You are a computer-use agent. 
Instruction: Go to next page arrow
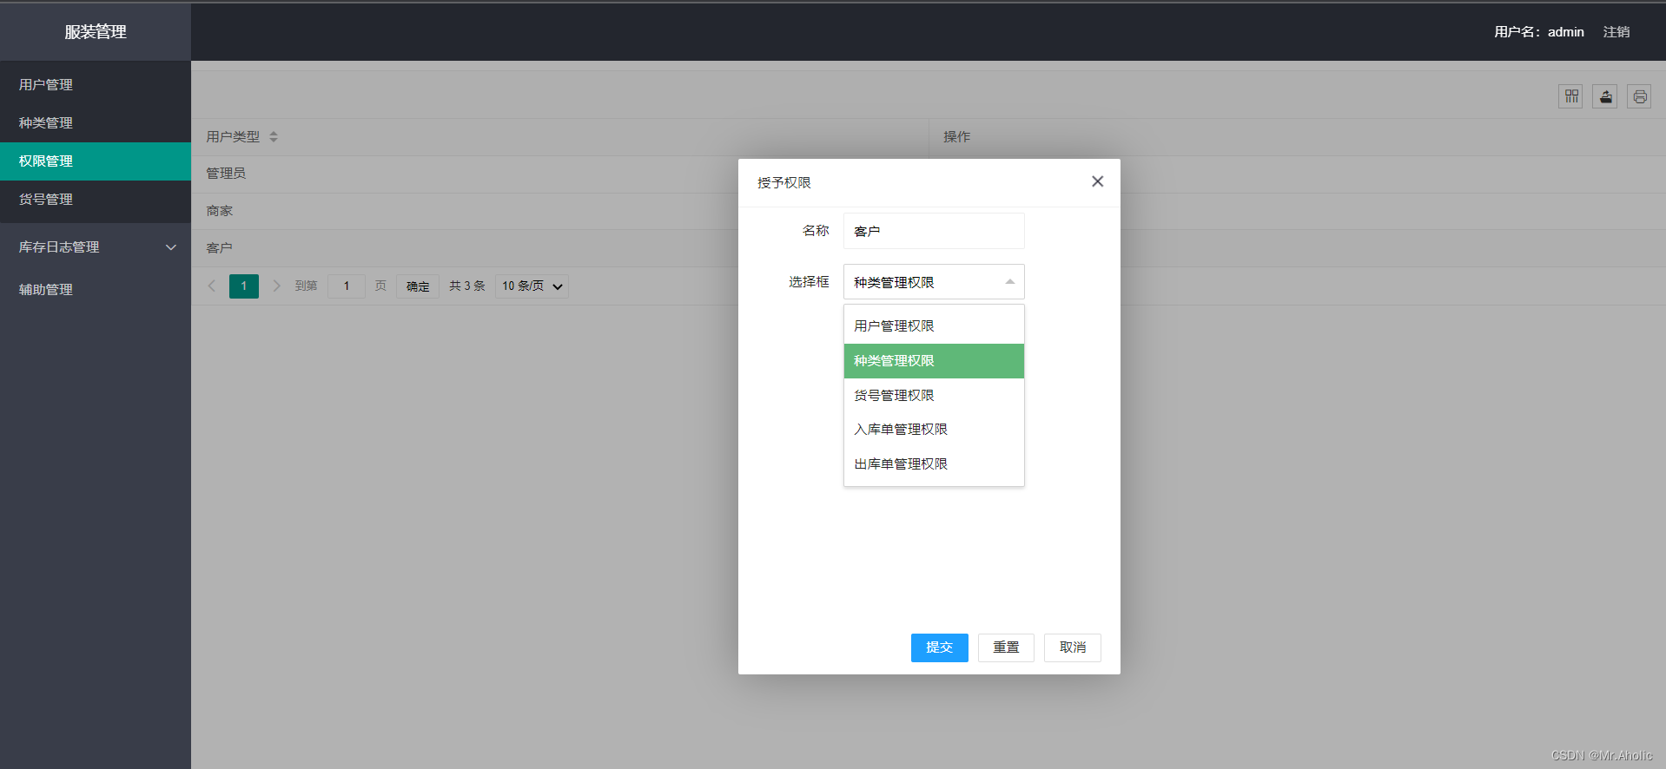point(276,286)
